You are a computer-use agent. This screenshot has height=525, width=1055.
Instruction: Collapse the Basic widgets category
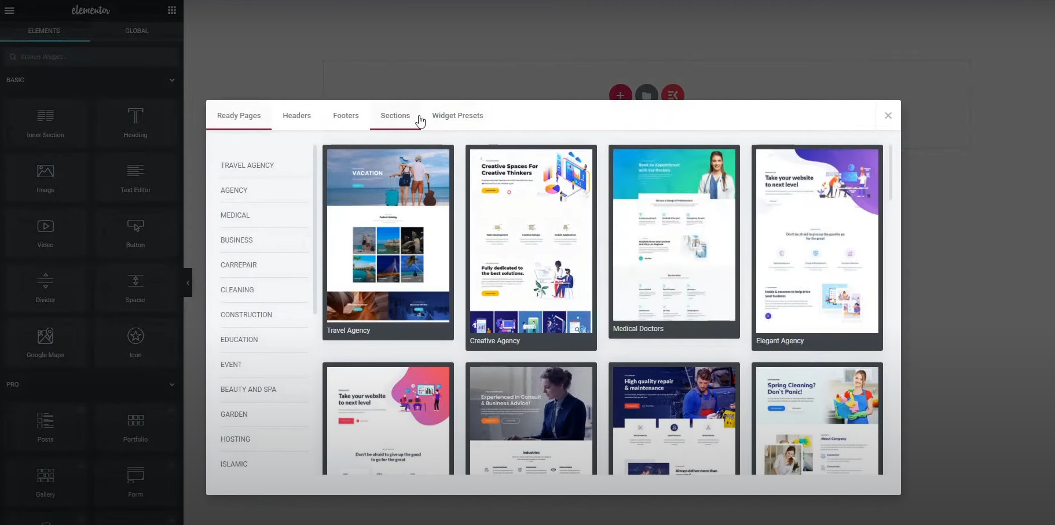pos(171,80)
